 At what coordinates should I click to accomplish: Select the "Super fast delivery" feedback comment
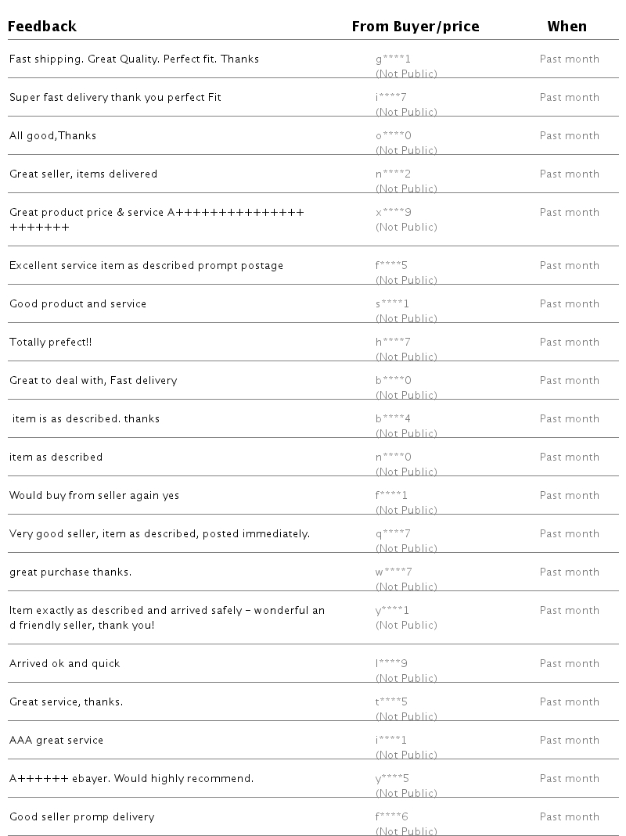click(115, 97)
